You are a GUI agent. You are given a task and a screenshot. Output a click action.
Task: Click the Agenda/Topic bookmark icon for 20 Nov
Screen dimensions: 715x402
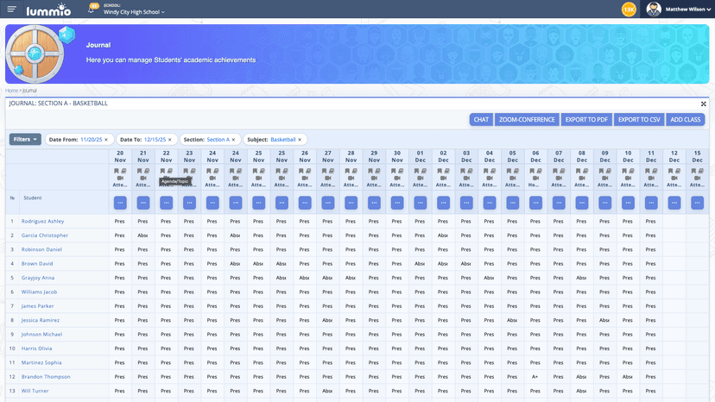(x=117, y=171)
